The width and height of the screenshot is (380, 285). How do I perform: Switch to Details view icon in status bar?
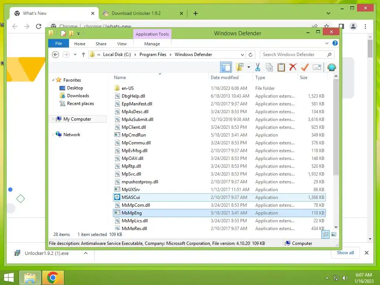pyautogui.click(x=325, y=235)
